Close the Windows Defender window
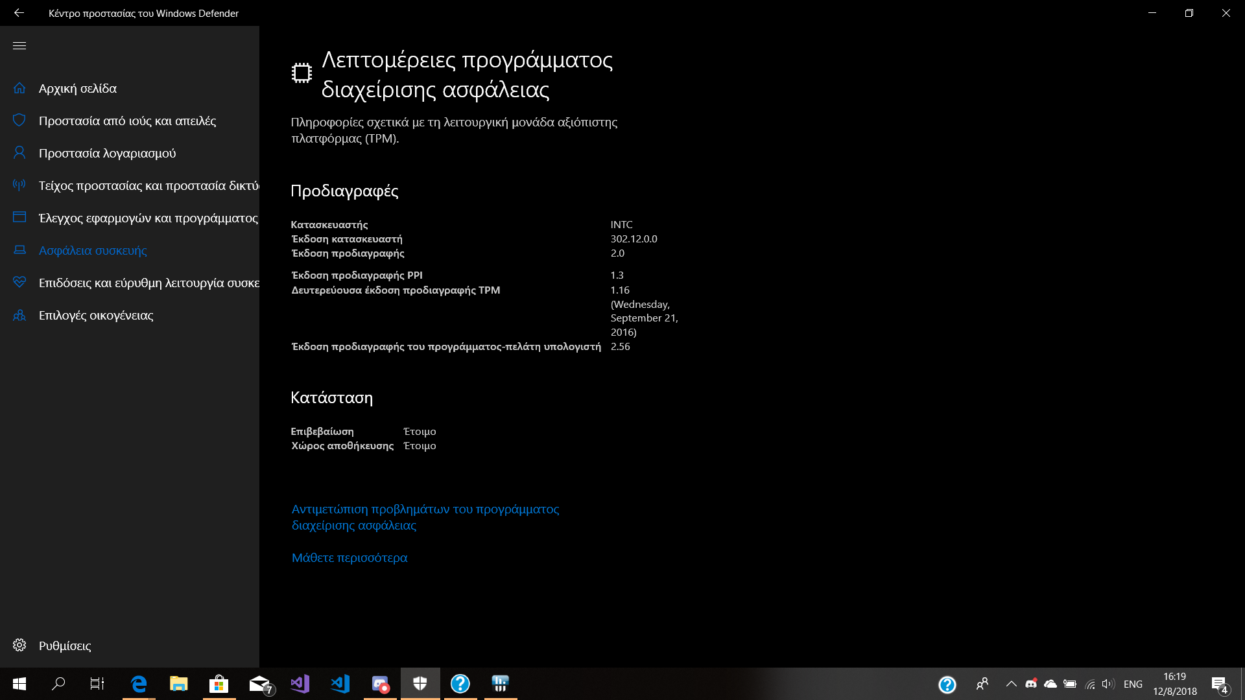The height and width of the screenshot is (700, 1245). tap(1226, 13)
